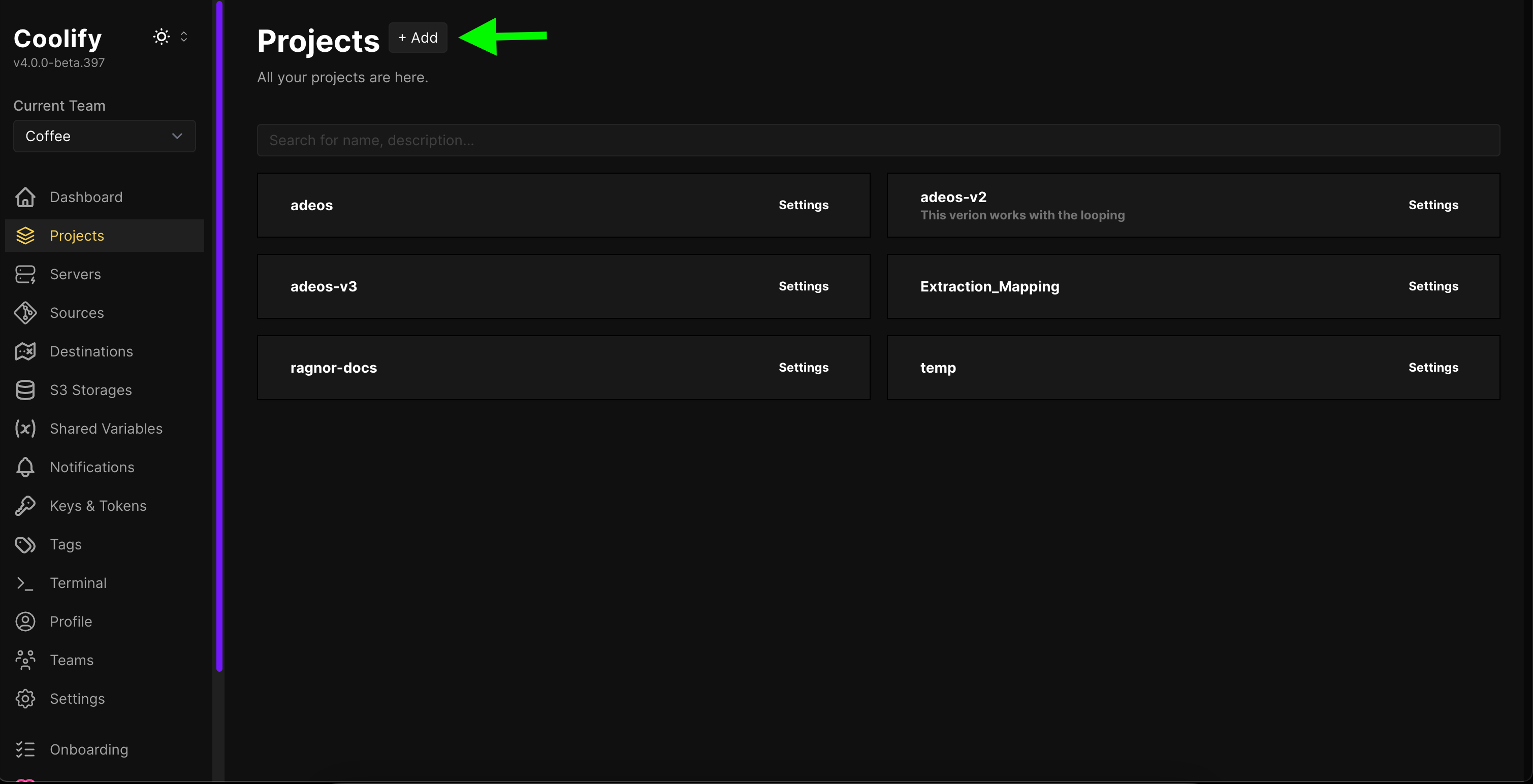Open the ragnor-docs project card
1533x784 pixels.
(x=563, y=368)
